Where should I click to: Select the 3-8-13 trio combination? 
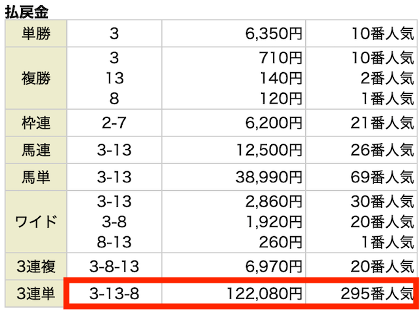[x=114, y=266]
